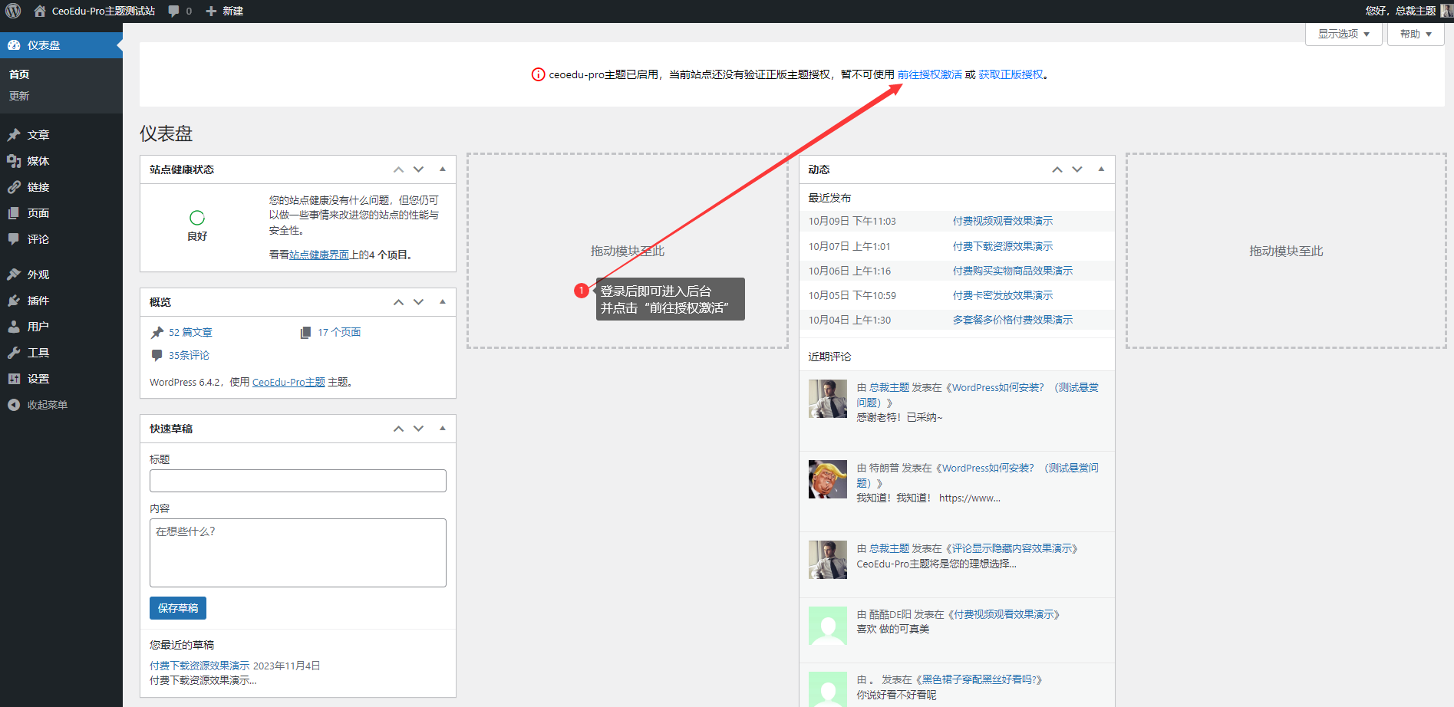
Task: Move 快速草稿 panel up
Action: pyautogui.click(x=398, y=429)
